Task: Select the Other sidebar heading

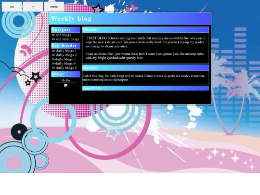Action: pyautogui.click(x=65, y=74)
